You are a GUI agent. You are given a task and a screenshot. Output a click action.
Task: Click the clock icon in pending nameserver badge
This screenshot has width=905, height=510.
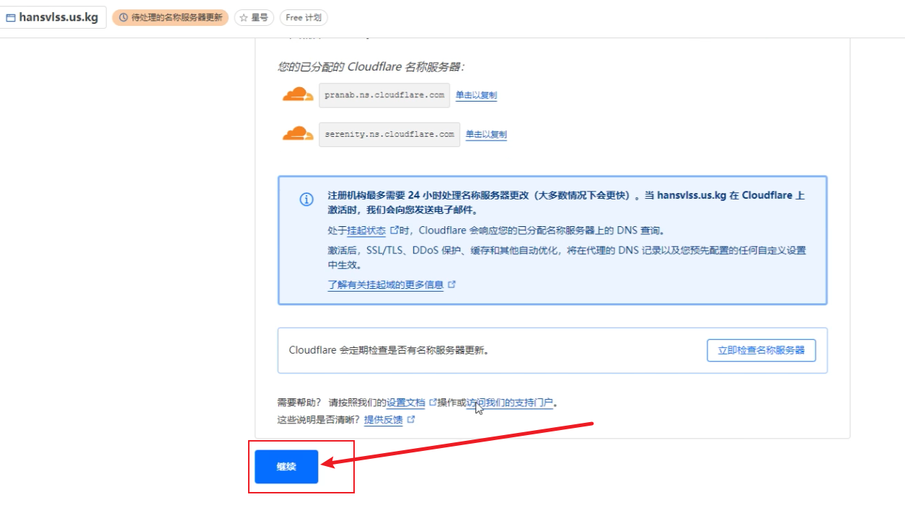coord(123,17)
